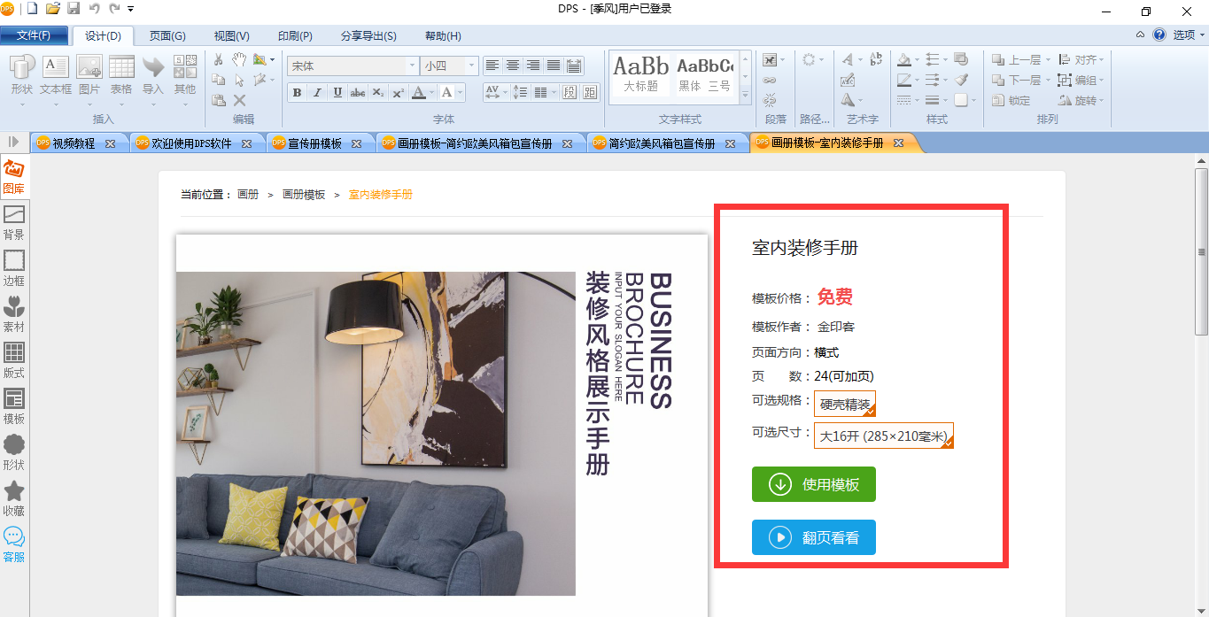Switch to the 页面(G) ribbon tab
This screenshot has height=617, width=1209.
(x=167, y=36)
